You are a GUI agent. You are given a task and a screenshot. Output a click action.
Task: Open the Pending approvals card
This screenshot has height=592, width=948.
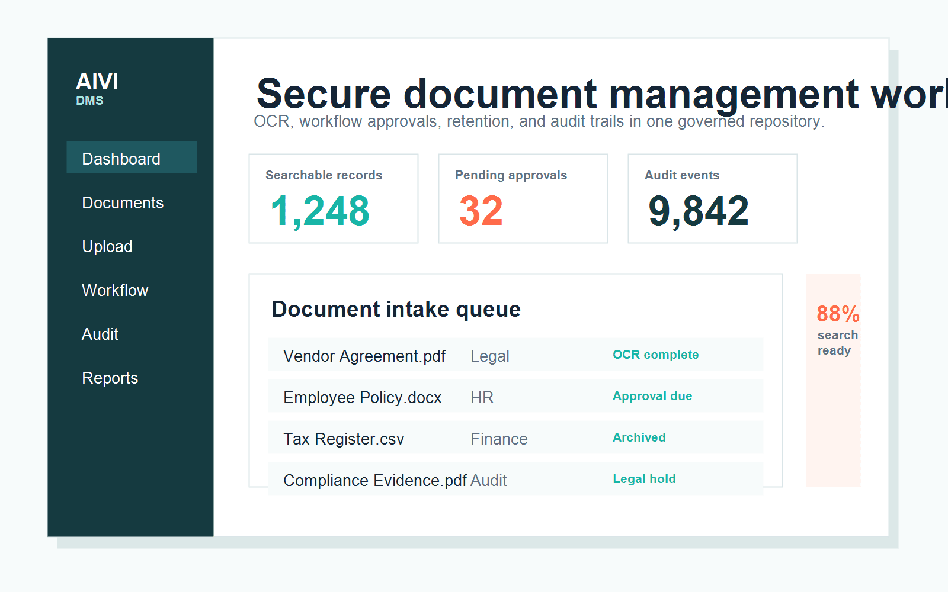(x=523, y=199)
